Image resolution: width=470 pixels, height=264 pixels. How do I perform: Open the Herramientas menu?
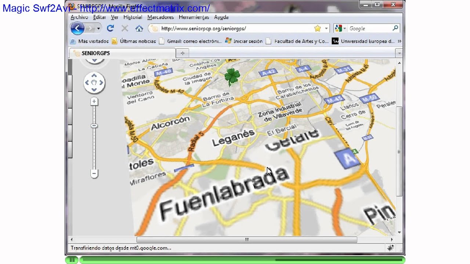(x=194, y=17)
